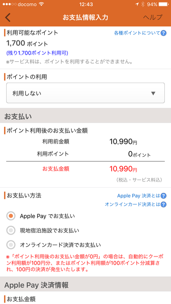This screenshot has height=304, width=171.
Task: Select 現地宿泊施設でお支払い radio option
Action: point(11,230)
